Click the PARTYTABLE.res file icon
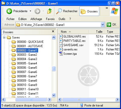 point(61,41)
